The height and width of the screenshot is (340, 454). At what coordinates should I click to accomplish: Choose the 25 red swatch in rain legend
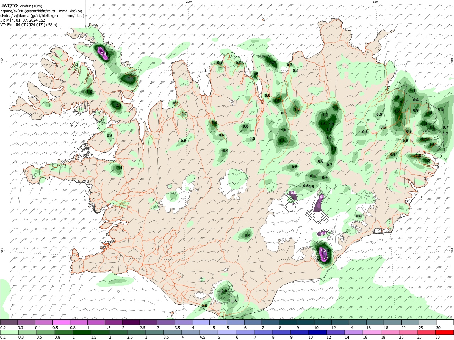coord(427,333)
